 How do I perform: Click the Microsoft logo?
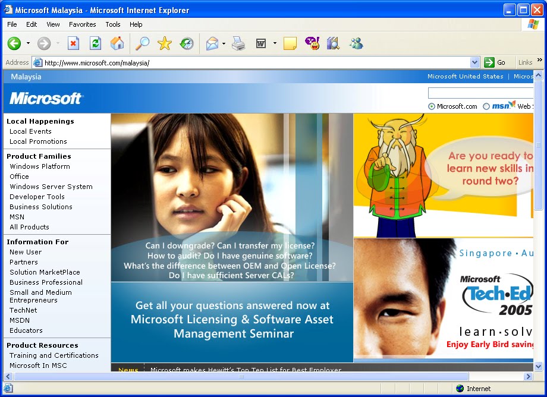coord(46,99)
